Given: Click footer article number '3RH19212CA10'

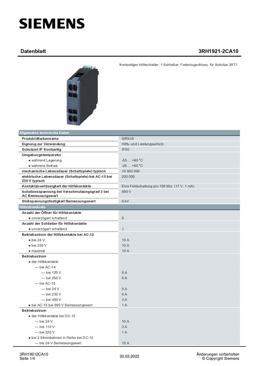Looking at the screenshot, I should [x=34, y=354].
